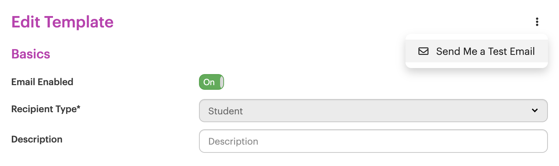This screenshot has height=166, width=559.
Task: Click the bold Description label
Action: 37,139
